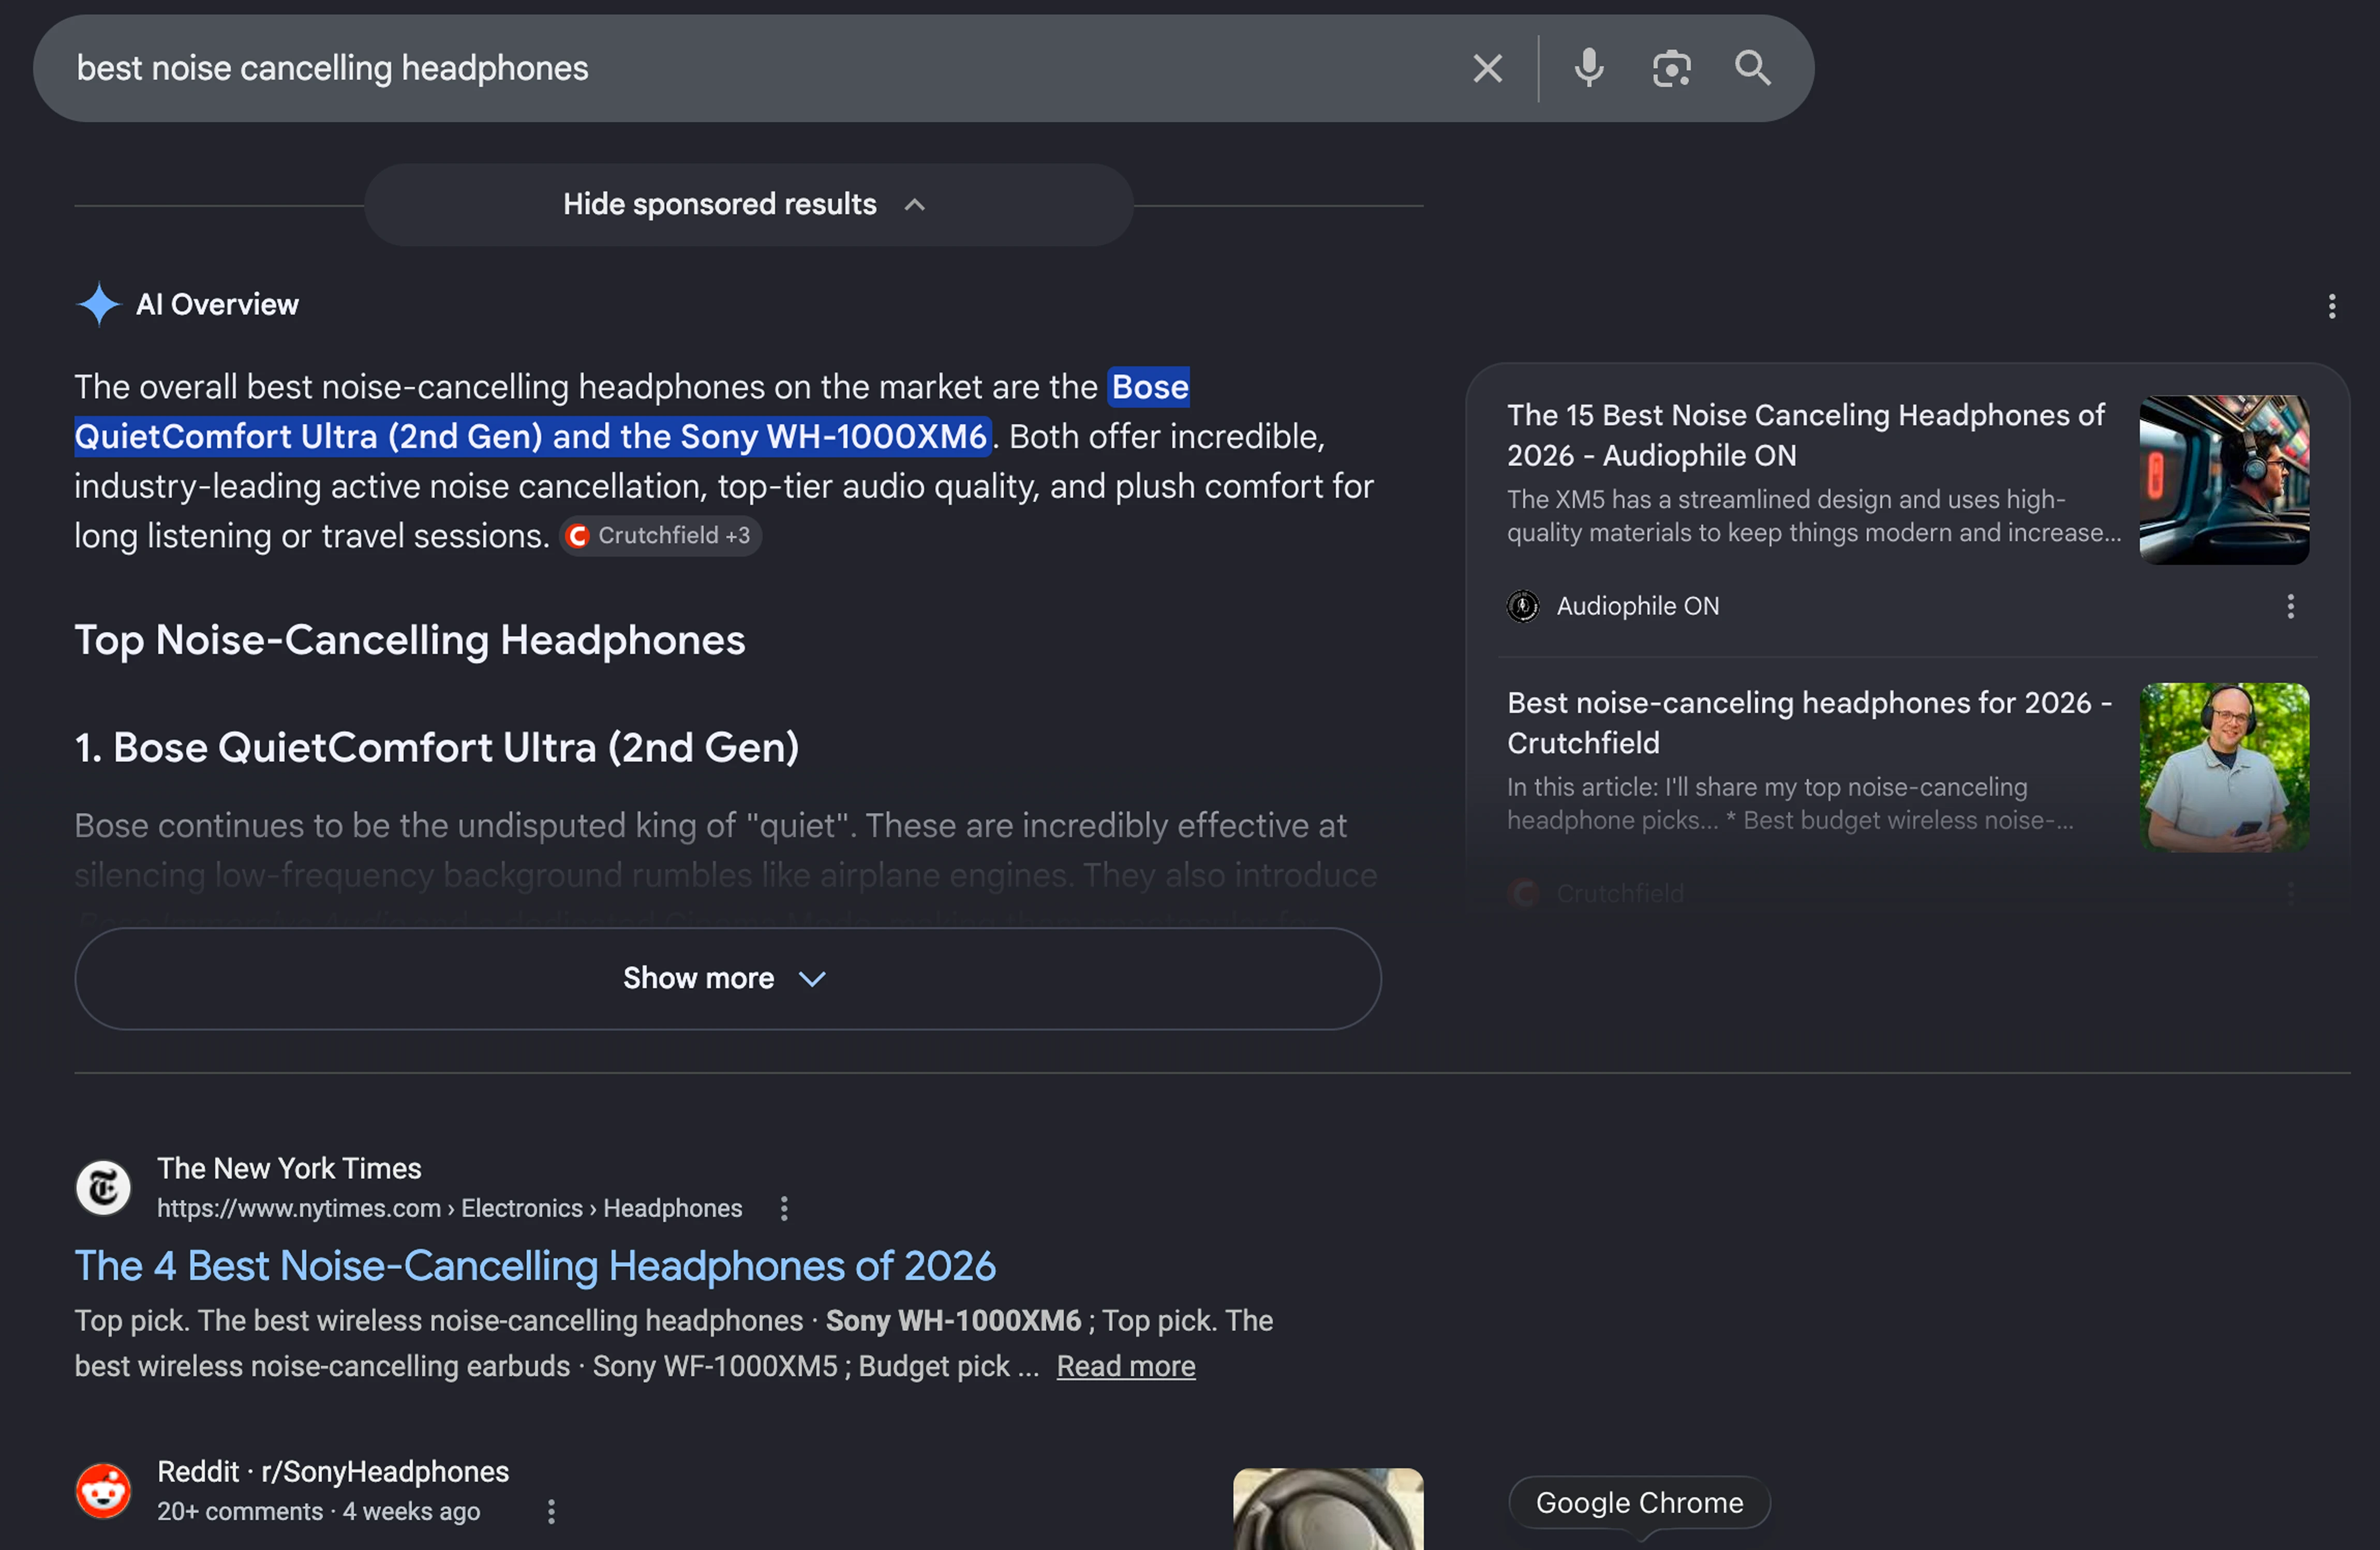The width and height of the screenshot is (2380, 1550).
Task: Open Reddit r/SonyHeadphones result source
Action: tap(333, 1471)
